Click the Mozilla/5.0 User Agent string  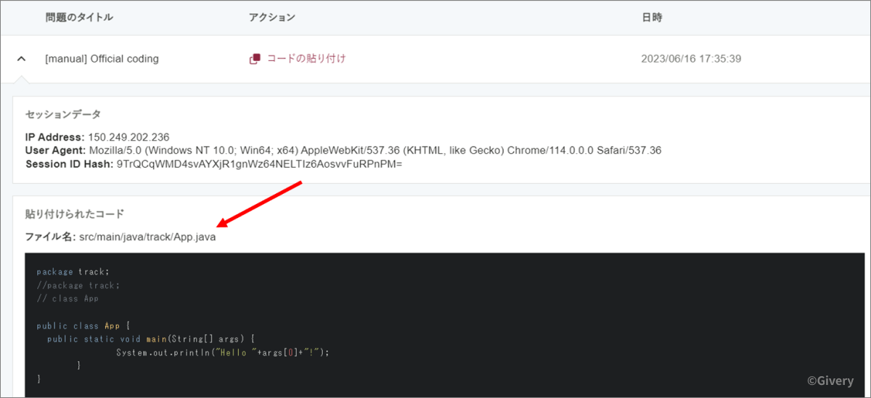[x=375, y=150]
